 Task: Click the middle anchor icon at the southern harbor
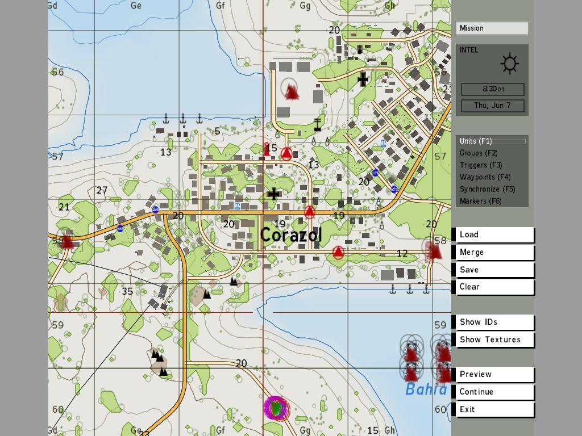point(410,289)
